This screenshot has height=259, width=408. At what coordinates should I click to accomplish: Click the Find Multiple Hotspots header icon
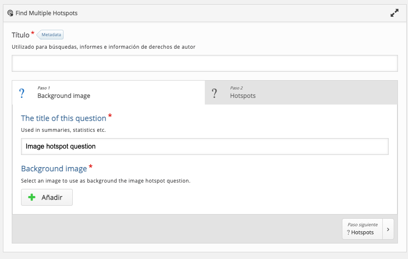[x=10, y=13]
